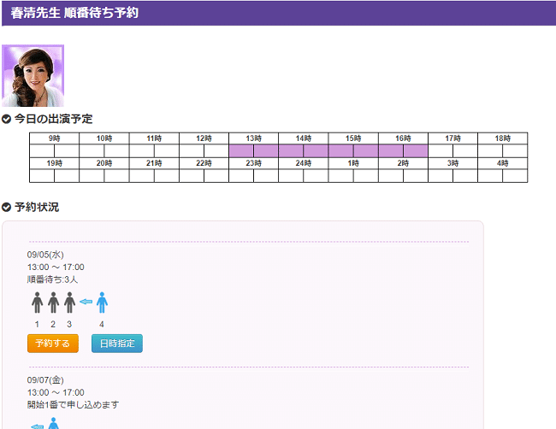Click the 13時 schedule header cell
The height and width of the screenshot is (429, 556).
tap(253, 138)
